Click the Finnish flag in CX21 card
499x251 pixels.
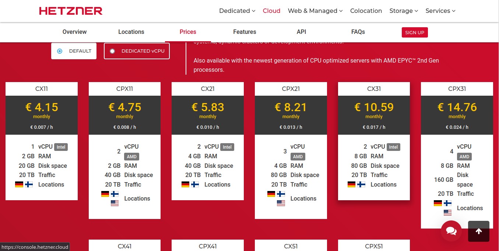(195, 184)
